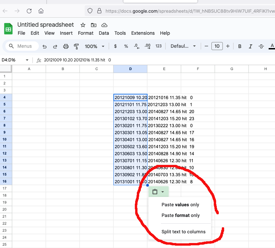Screen dimensions: 275x248
Task: Toggle italic text style
Action: [250, 46]
